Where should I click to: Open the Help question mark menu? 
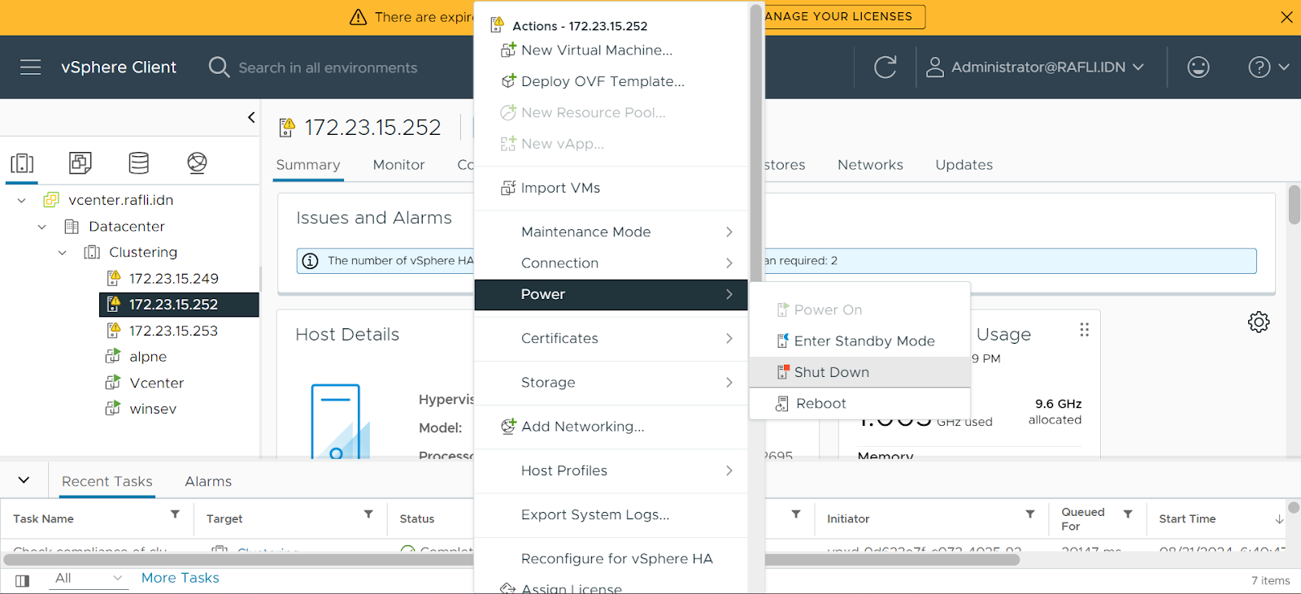[1268, 67]
